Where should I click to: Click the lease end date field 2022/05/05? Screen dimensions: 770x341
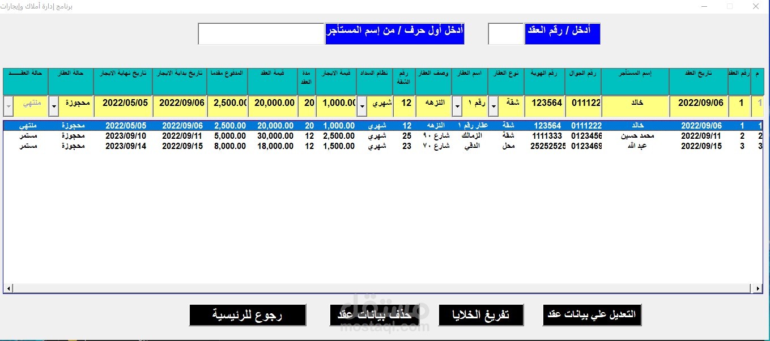click(123, 105)
